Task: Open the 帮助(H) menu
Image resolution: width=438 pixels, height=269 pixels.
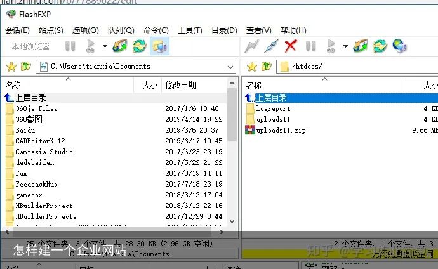Action: (293, 30)
